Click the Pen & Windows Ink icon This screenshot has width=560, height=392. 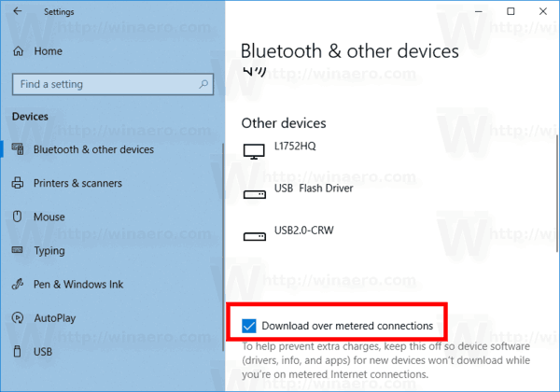18,285
